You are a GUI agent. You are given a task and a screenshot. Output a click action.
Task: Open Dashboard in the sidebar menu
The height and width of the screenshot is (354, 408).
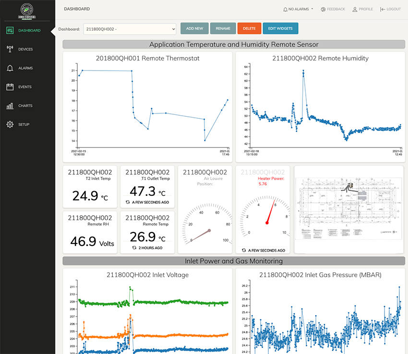(29, 30)
